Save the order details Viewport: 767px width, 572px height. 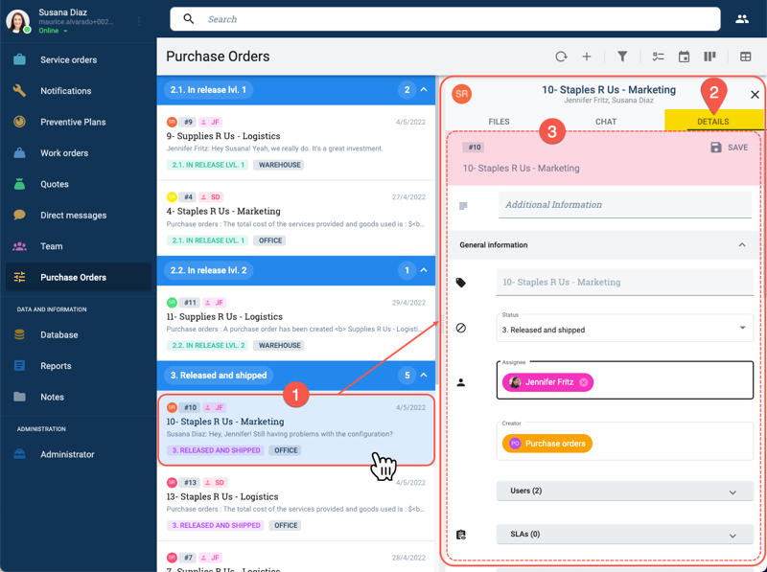(729, 148)
